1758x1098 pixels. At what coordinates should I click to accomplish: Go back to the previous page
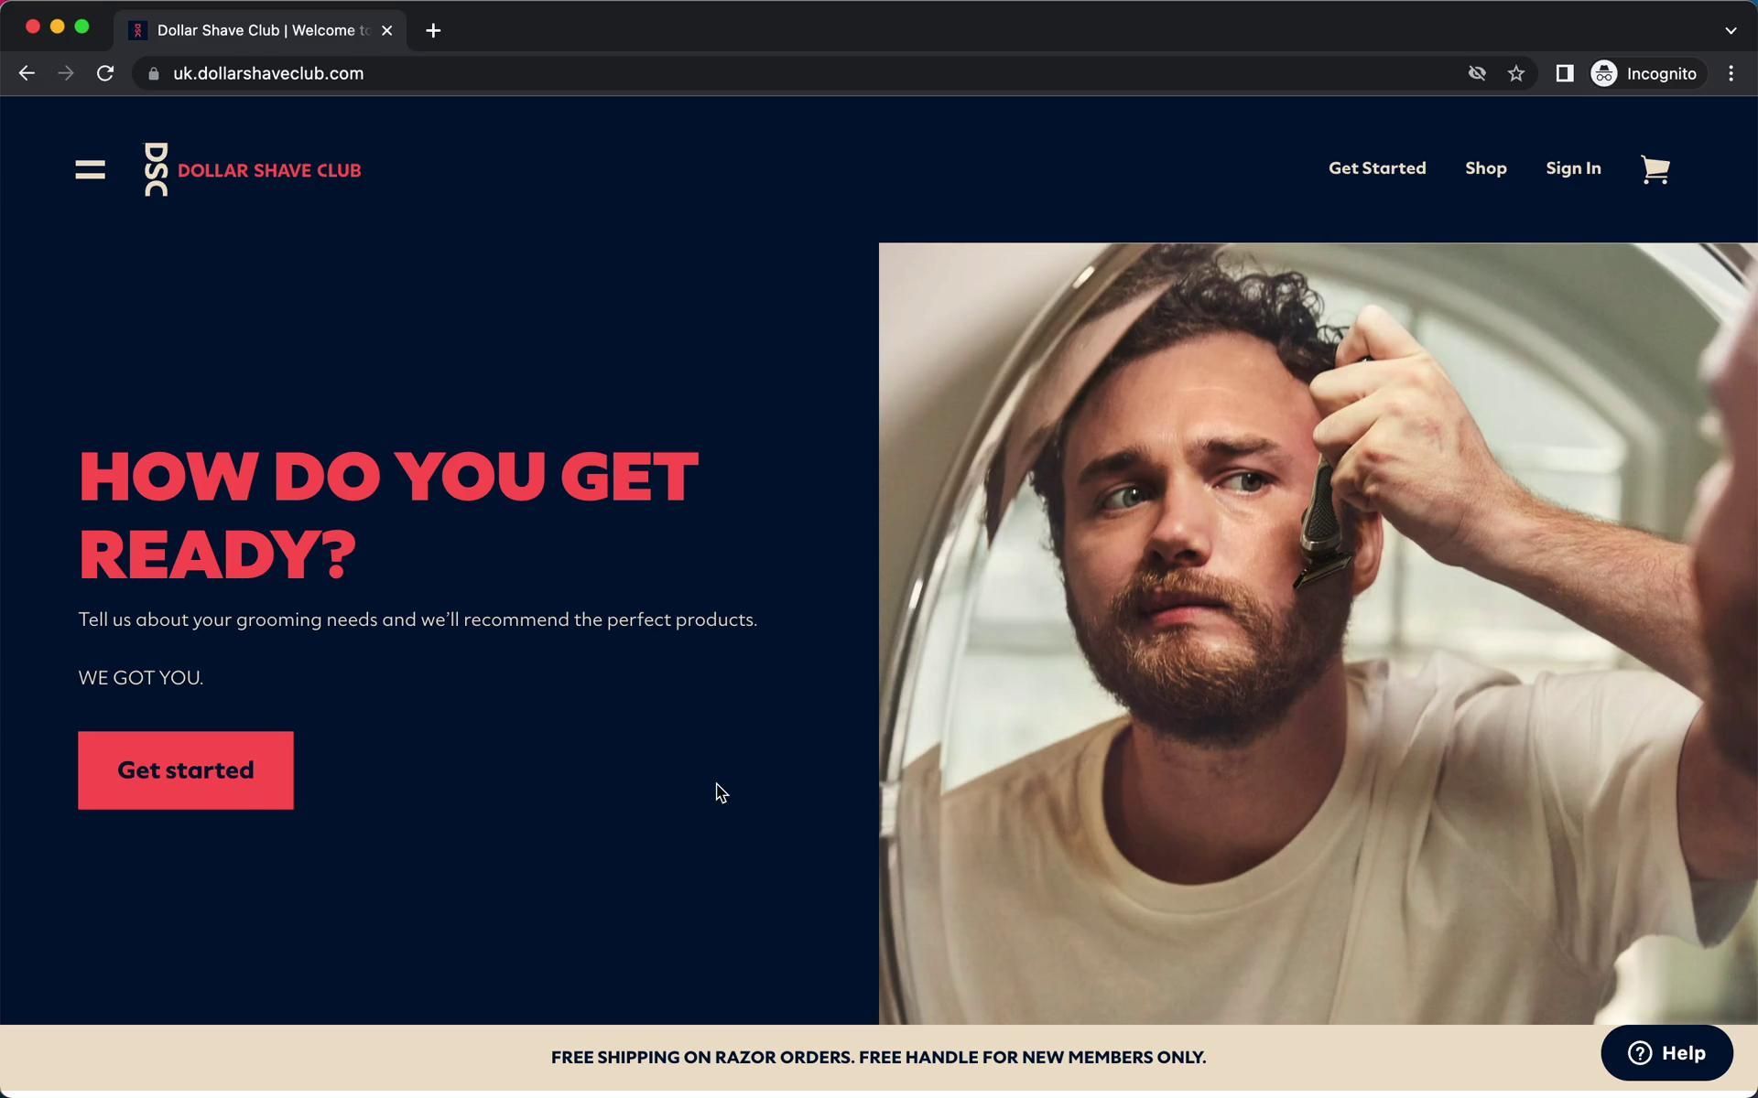(27, 73)
